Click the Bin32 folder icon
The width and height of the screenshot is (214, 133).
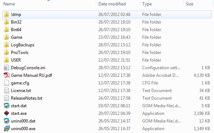[7, 22]
